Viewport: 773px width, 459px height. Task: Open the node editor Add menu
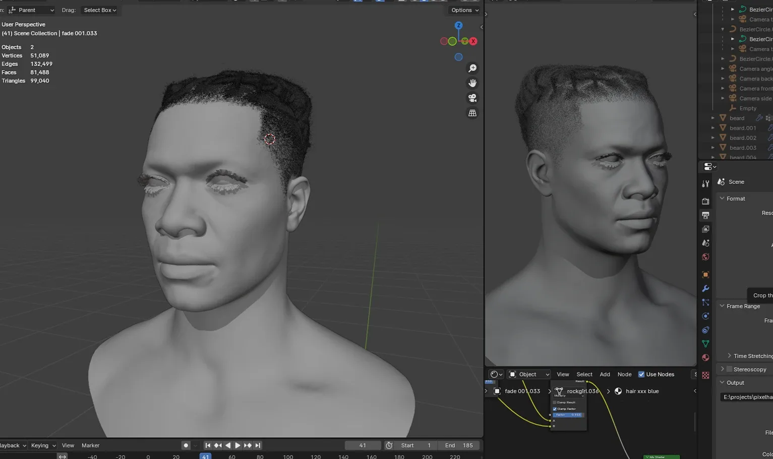pyautogui.click(x=605, y=374)
